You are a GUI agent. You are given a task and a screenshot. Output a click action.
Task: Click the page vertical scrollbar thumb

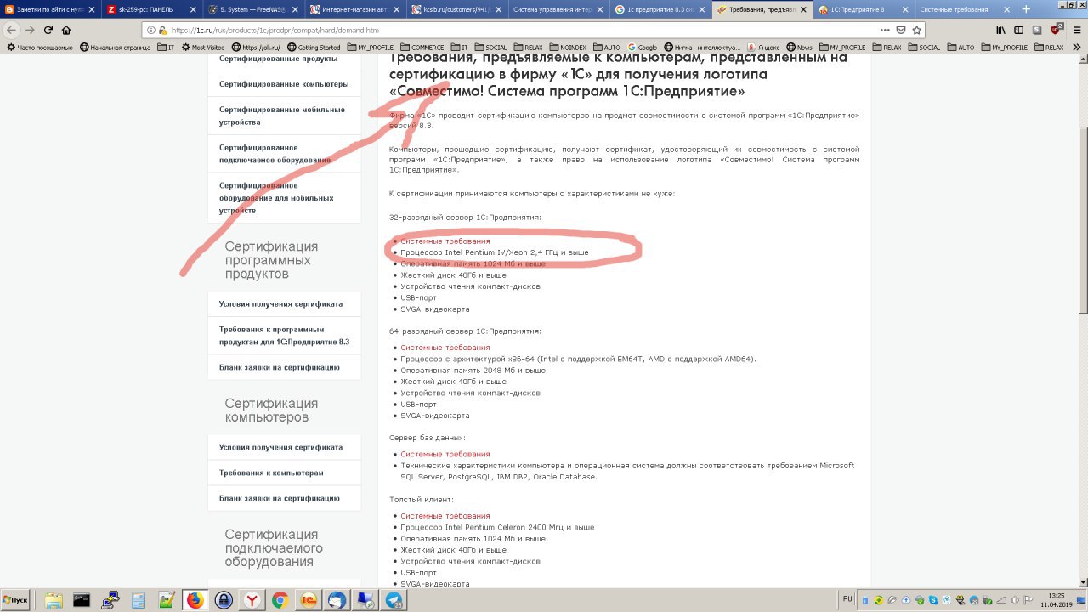click(x=1082, y=219)
